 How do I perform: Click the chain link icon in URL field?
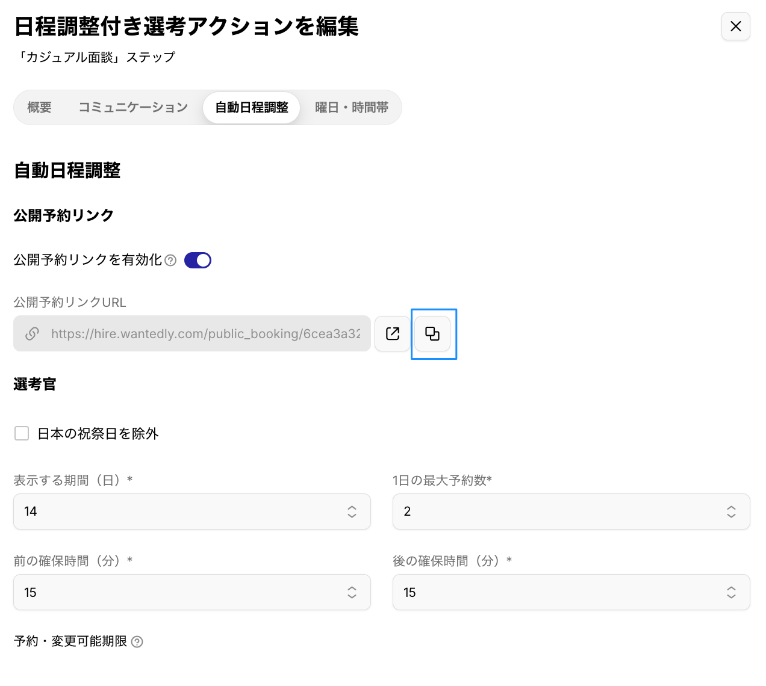pyautogui.click(x=33, y=333)
